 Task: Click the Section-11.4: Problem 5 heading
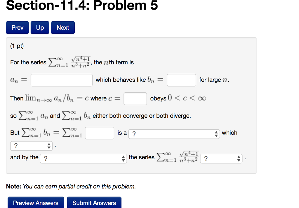click(82, 5)
